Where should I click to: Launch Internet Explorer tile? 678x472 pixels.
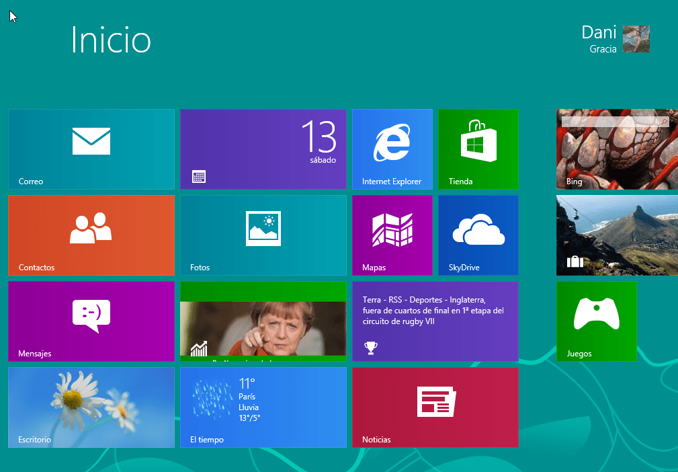[392, 149]
